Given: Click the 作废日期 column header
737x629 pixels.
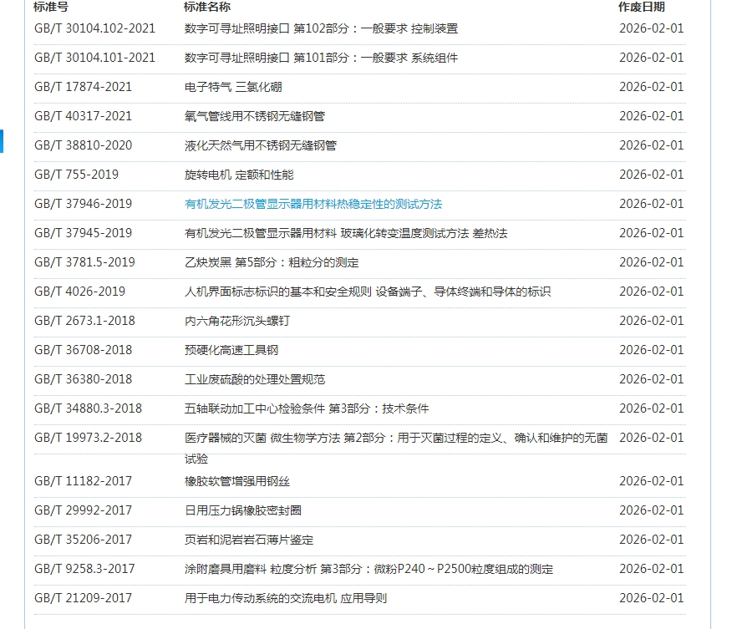Looking at the screenshot, I should tap(642, 7).
